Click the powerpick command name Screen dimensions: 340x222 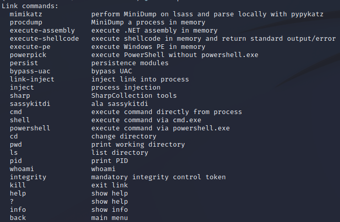click(x=28, y=55)
